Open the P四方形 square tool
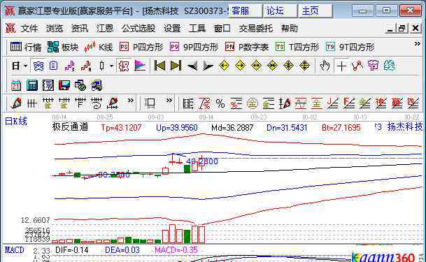The width and height of the screenshot is (426, 262). (x=141, y=48)
